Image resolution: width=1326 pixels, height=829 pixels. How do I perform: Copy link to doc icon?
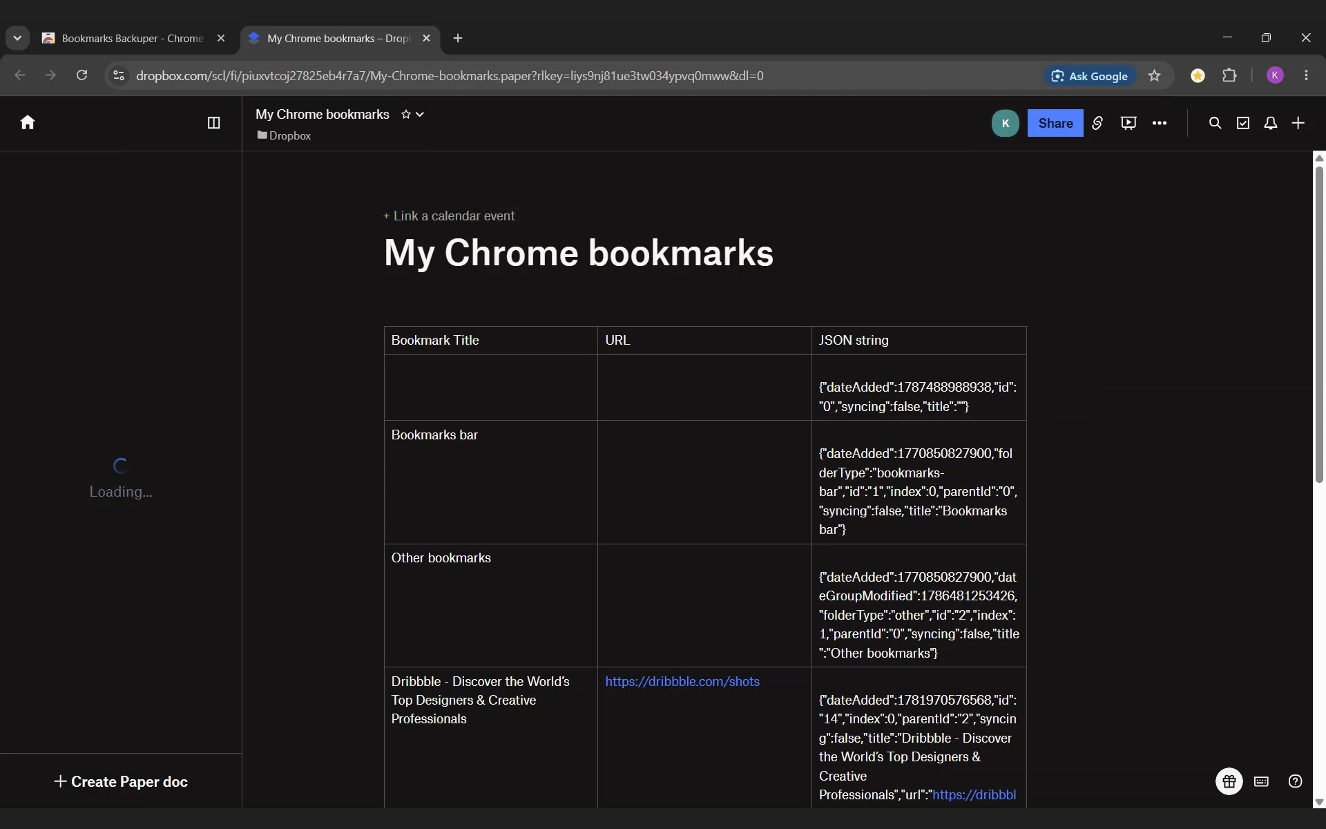click(1097, 123)
